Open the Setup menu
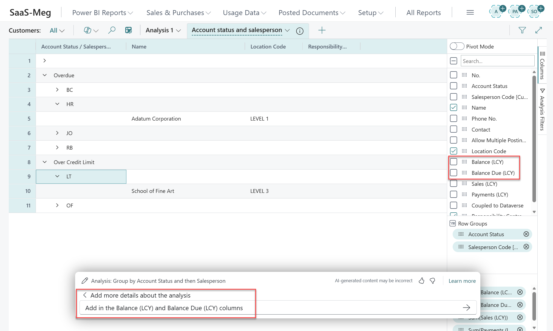Screen dimensions: 553x331 coord(371,13)
